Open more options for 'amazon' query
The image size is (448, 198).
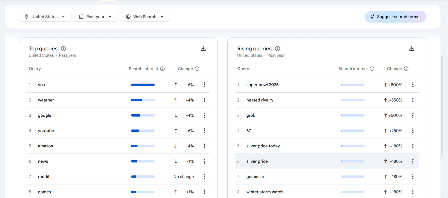tap(204, 146)
